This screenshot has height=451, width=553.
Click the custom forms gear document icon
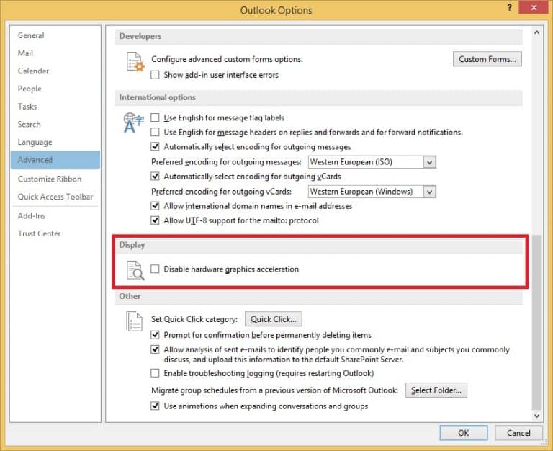[135, 62]
